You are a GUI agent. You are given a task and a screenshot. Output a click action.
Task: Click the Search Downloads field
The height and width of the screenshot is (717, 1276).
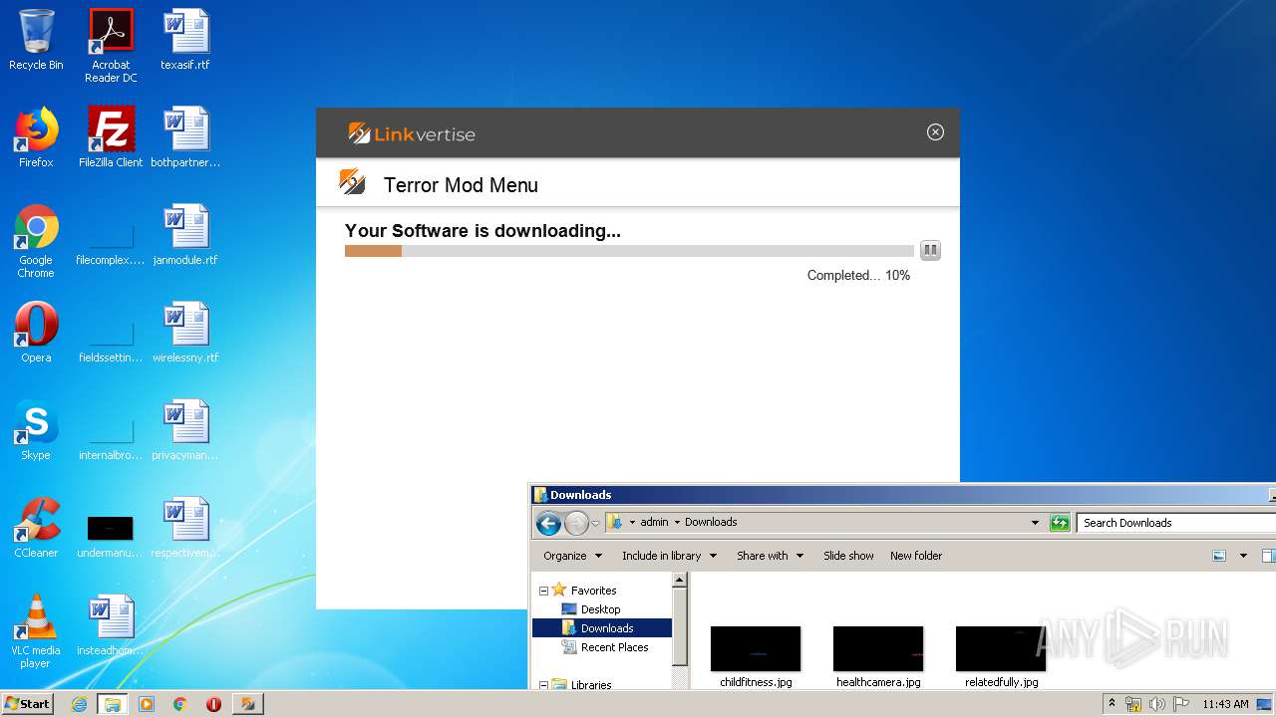[1176, 523]
